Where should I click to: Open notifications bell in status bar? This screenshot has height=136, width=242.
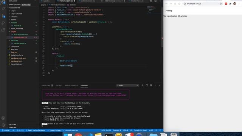160,130
